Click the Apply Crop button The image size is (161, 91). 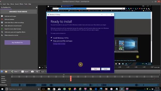[44, 72]
